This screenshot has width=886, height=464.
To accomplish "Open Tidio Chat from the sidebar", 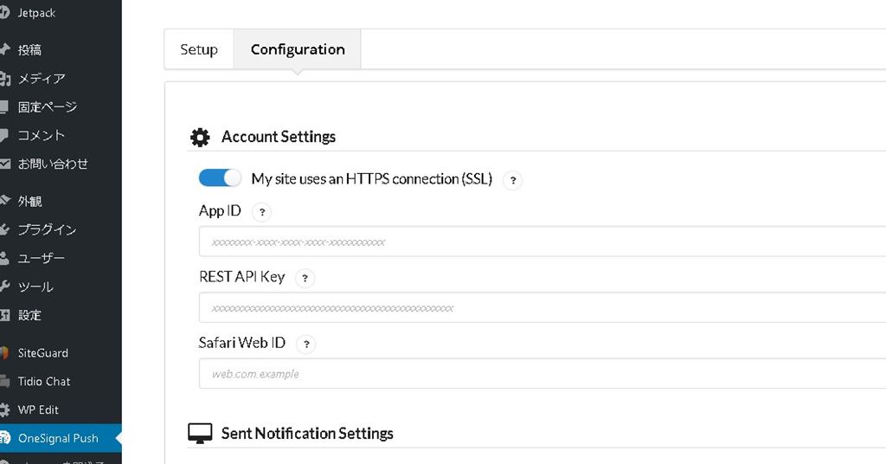I will point(44,381).
